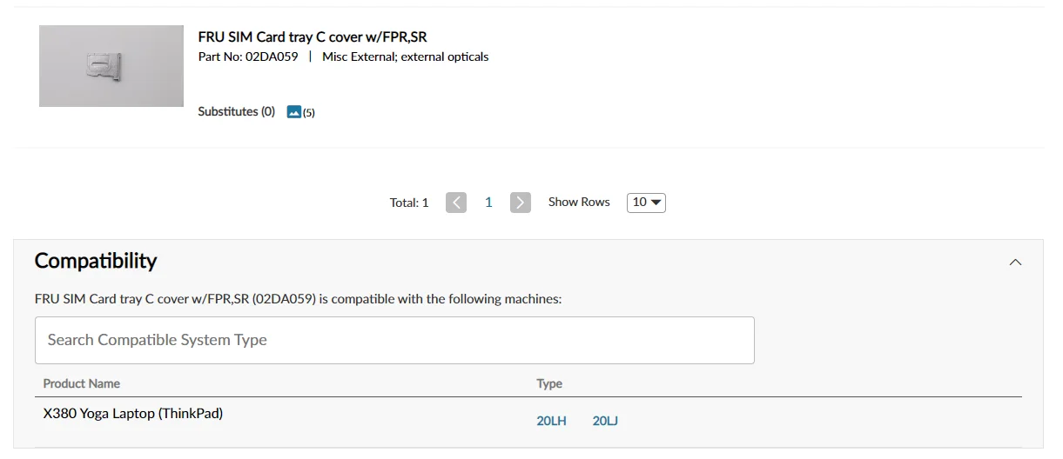This screenshot has width=1063, height=459.
Task: Open machine type 20LH link
Action: coord(551,422)
